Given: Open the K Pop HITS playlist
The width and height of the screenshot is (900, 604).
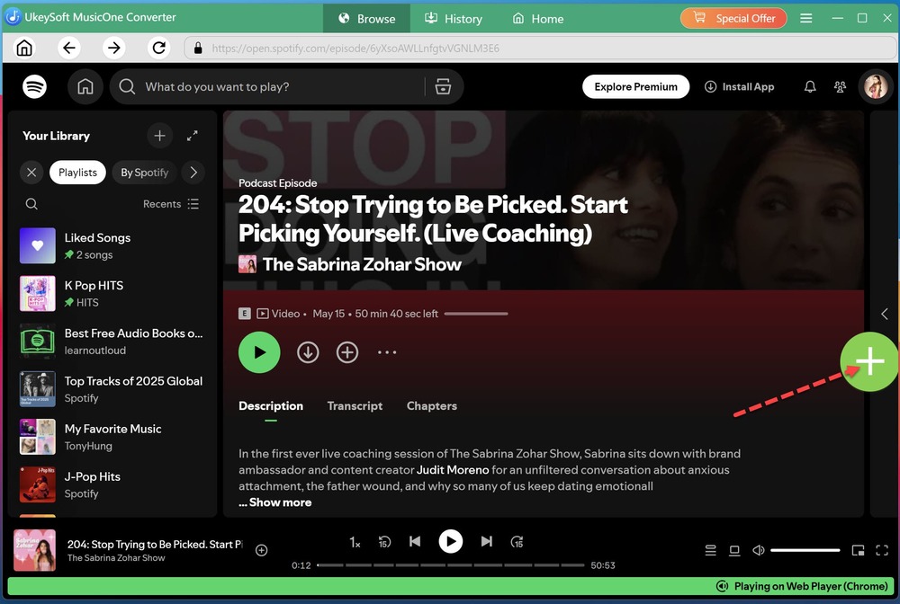Looking at the screenshot, I should point(112,293).
